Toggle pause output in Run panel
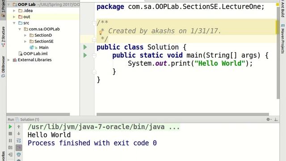 tap(10, 140)
